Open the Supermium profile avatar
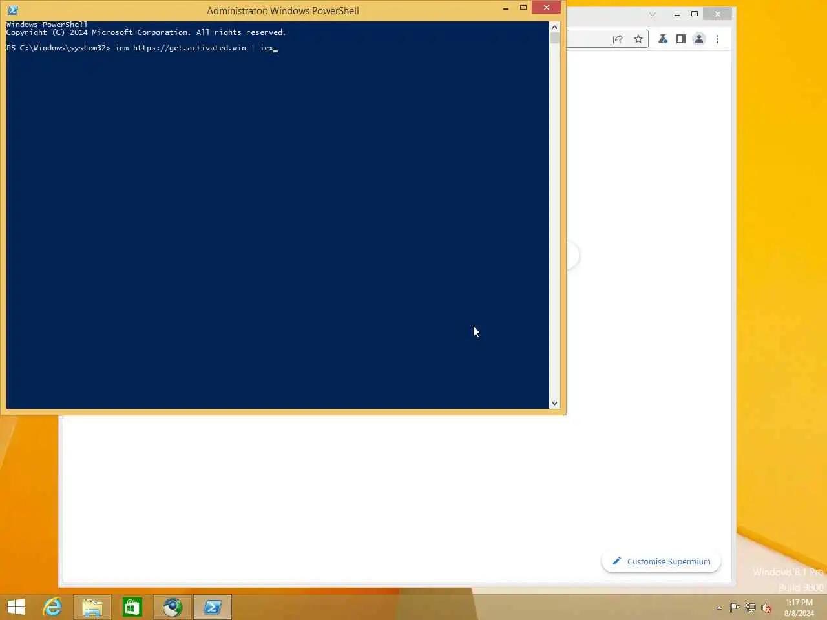Viewport: 827px width, 620px height. [699, 39]
